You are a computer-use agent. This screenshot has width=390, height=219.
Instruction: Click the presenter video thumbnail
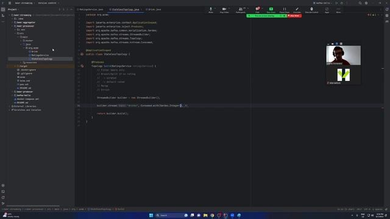pos(343,55)
